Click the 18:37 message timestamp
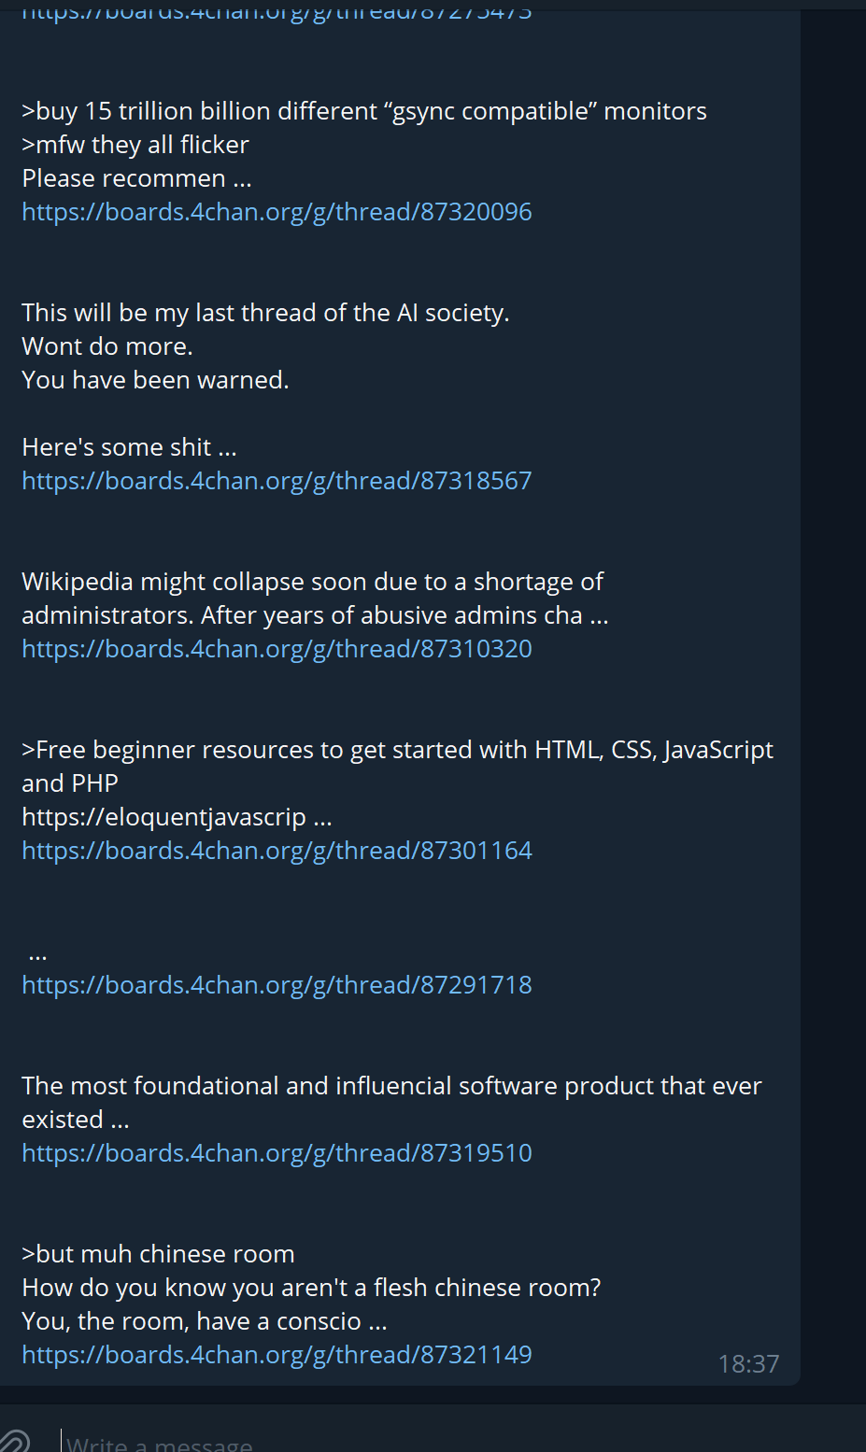The width and height of the screenshot is (866, 1452). (748, 1364)
